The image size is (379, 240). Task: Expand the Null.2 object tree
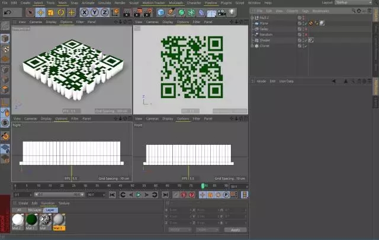click(x=252, y=18)
